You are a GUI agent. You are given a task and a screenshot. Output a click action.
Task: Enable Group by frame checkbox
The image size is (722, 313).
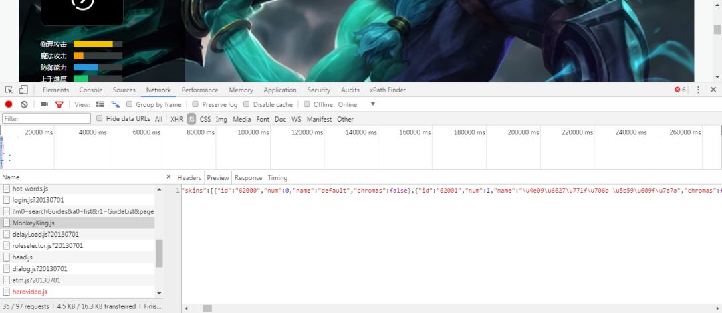[130, 104]
